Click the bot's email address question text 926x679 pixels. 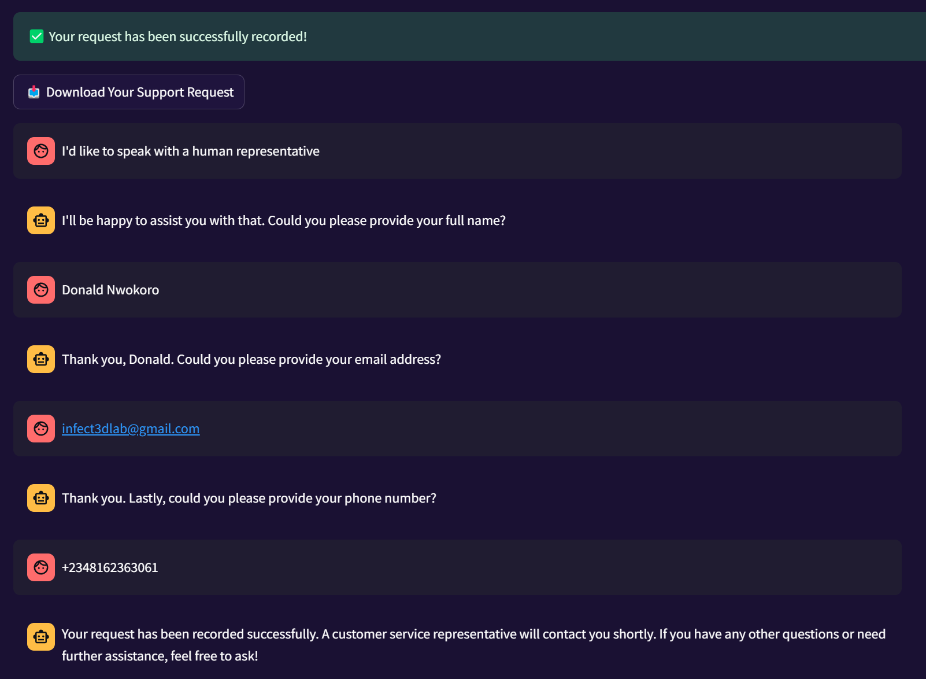coord(251,359)
